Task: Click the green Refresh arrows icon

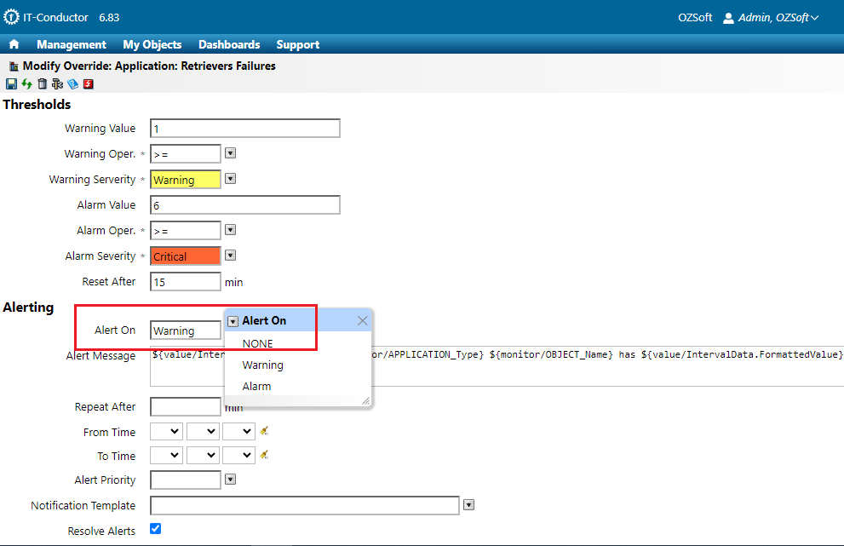Action: pos(26,84)
